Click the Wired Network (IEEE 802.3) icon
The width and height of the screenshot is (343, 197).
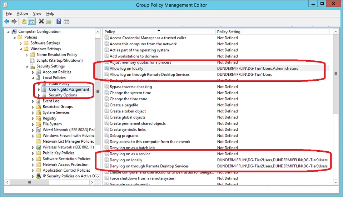[x=39, y=130]
